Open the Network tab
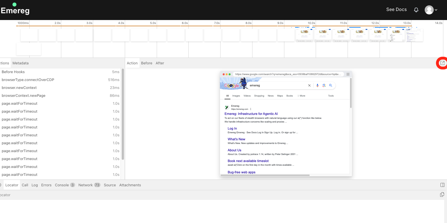This screenshot has height=223, width=447. [x=89, y=185]
